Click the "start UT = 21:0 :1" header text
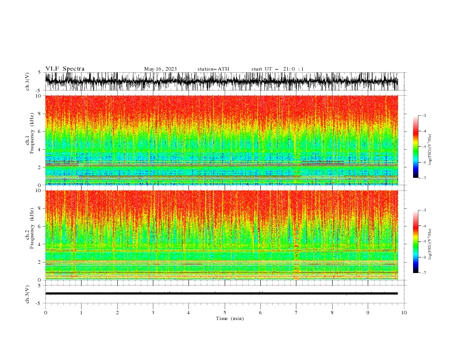 pyautogui.click(x=277, y=69)
